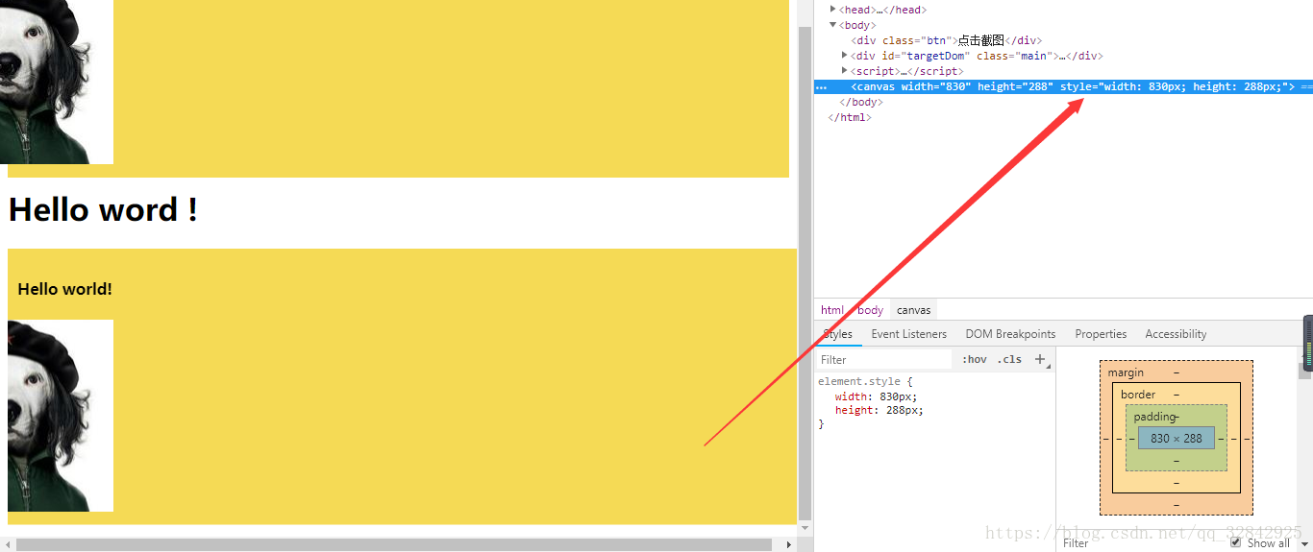Click the page's vertical scrollbar thumb
Image resolution: width=1313 pixels, height=552 pixels.
click(805, 273)
